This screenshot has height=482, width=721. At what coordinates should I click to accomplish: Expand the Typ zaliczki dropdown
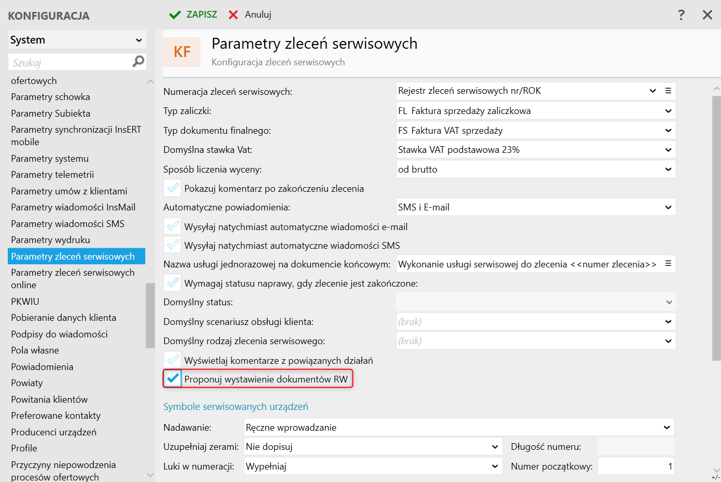coord(668,111)
